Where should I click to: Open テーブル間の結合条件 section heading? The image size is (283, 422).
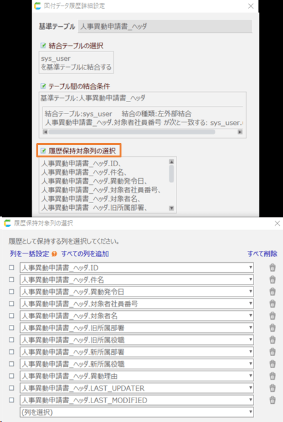pyautogui.click(x=79, y=87)
